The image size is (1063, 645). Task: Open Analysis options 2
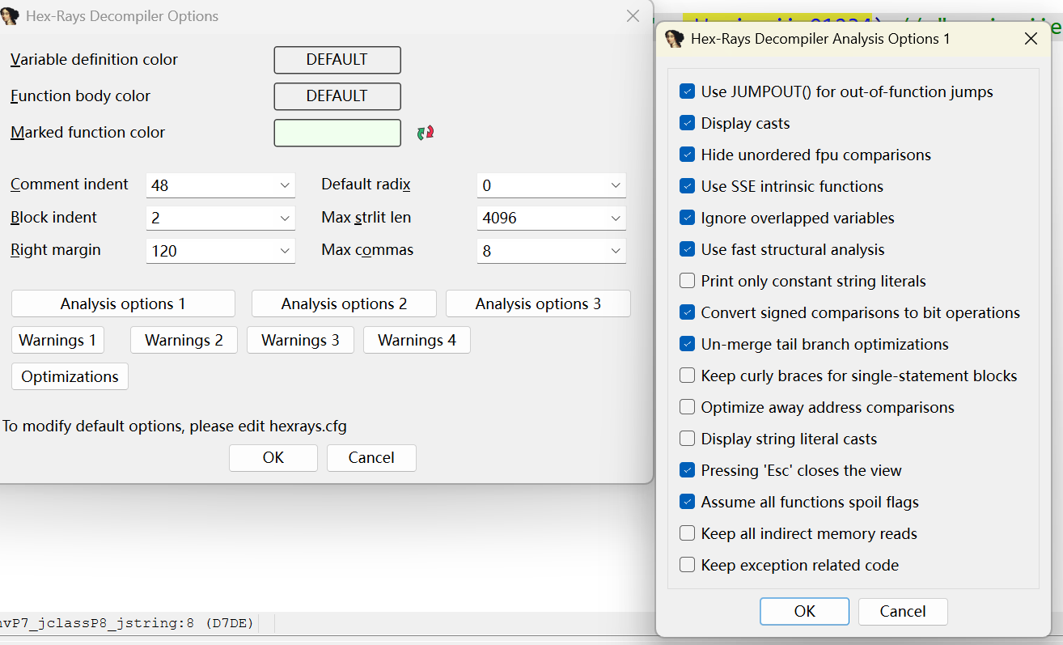[x=344, y=304]
